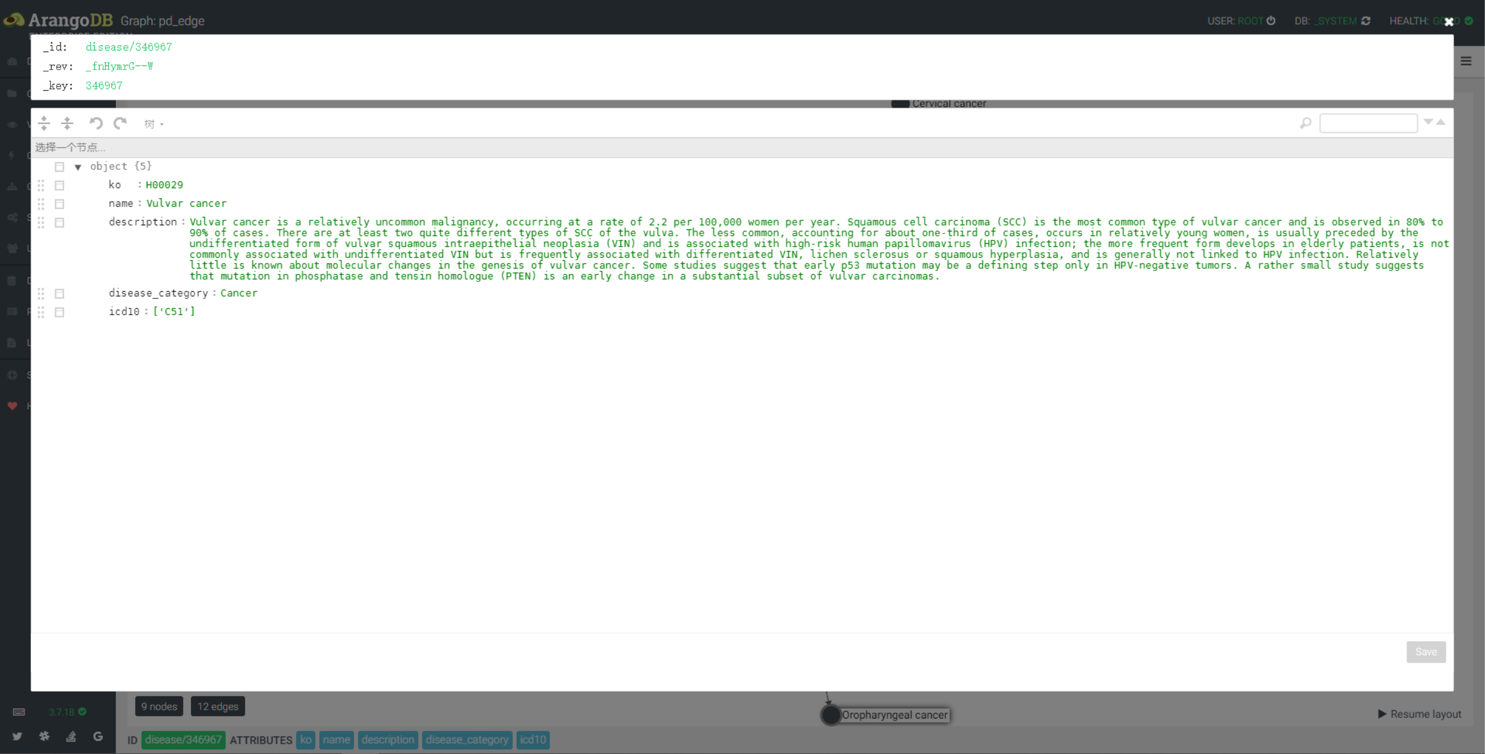
Task: Open the tree mode dropdown
Action: click(x=153, y=124)
